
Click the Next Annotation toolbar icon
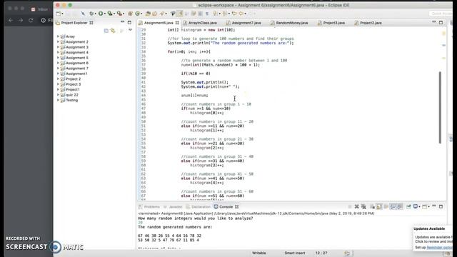point(215,14)
